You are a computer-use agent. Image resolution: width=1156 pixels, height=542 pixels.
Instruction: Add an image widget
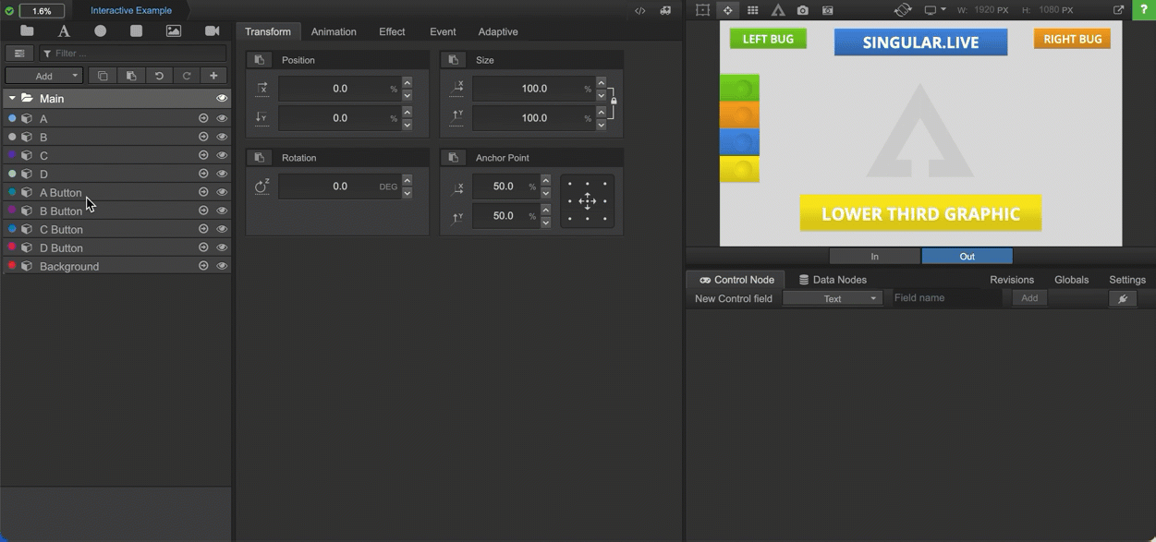pos(173,31)
